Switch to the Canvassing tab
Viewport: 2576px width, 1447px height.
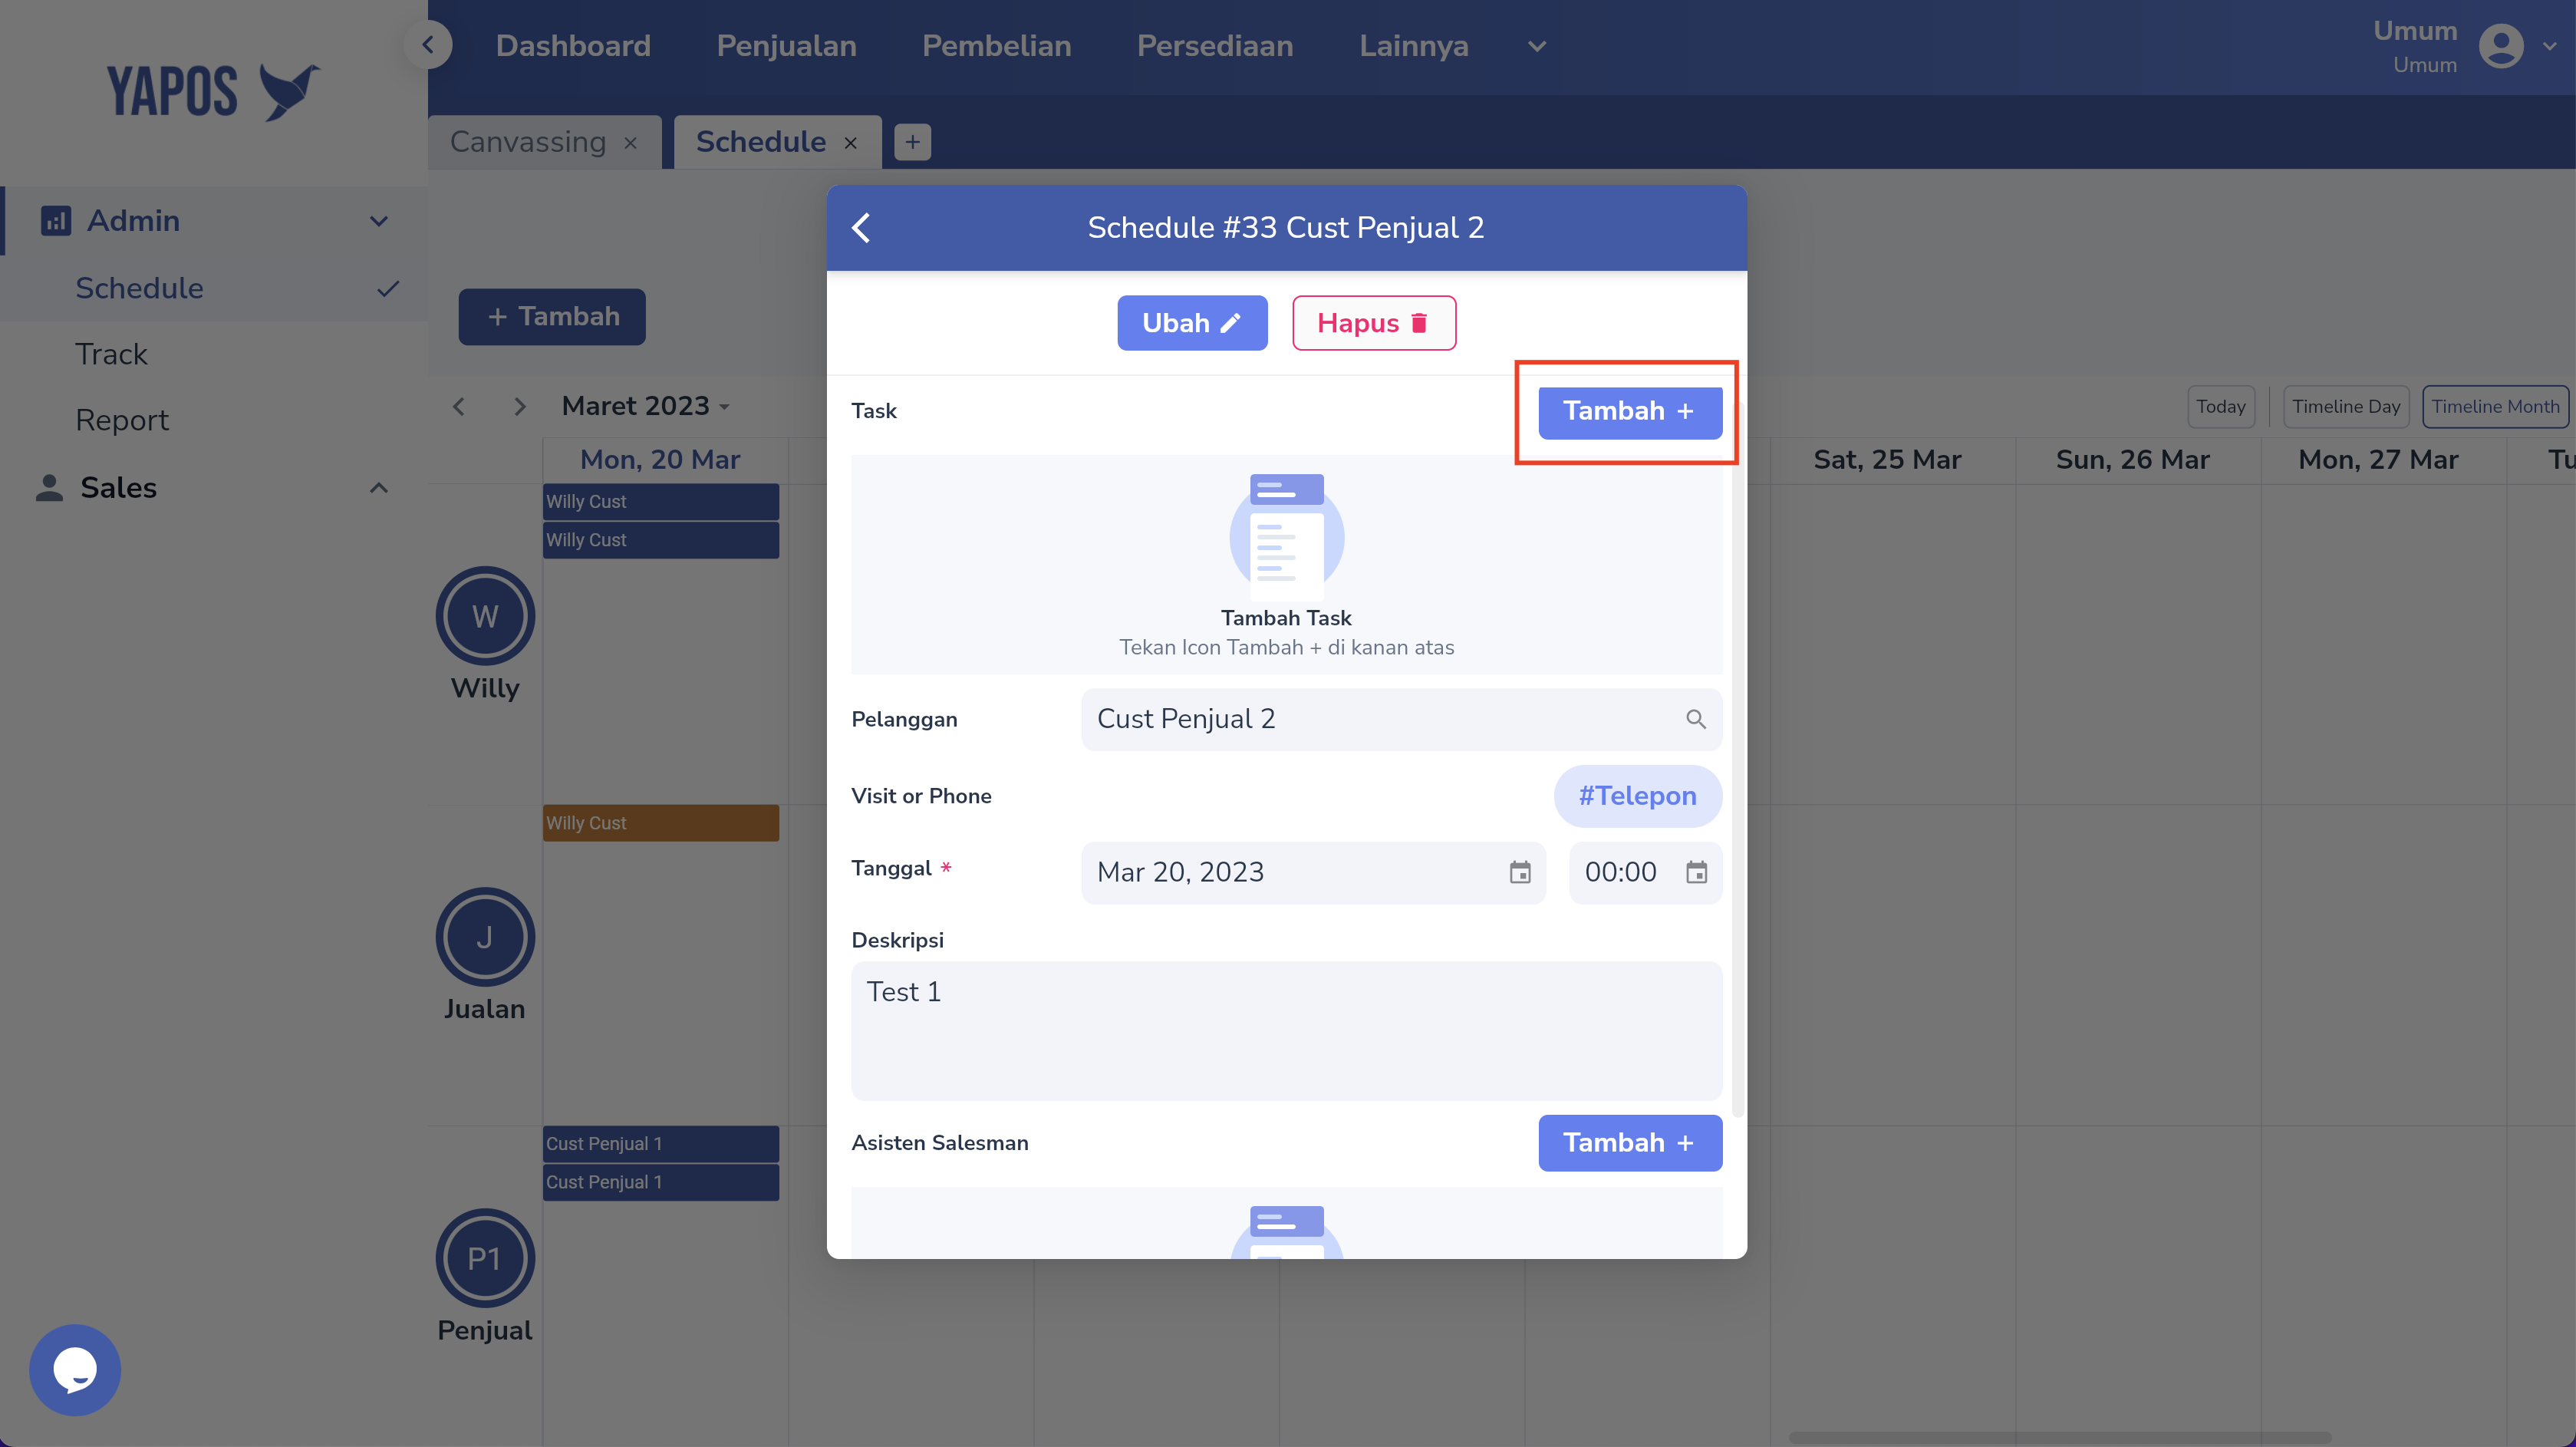point(528,142)
